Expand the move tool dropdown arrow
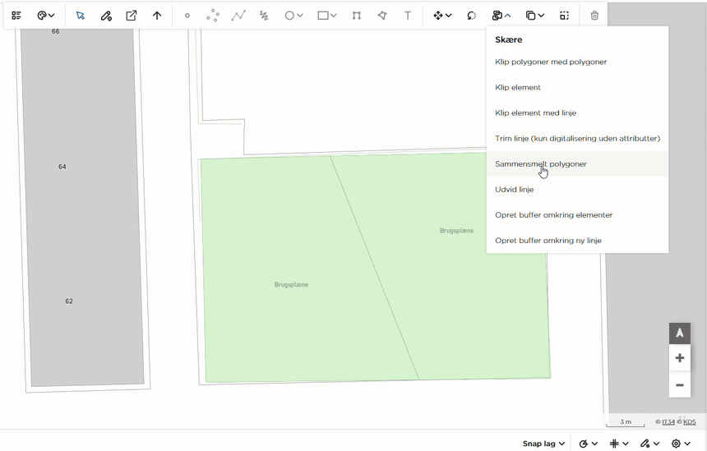The width and height of the screenshot is (707, 451). coord(449,16)
